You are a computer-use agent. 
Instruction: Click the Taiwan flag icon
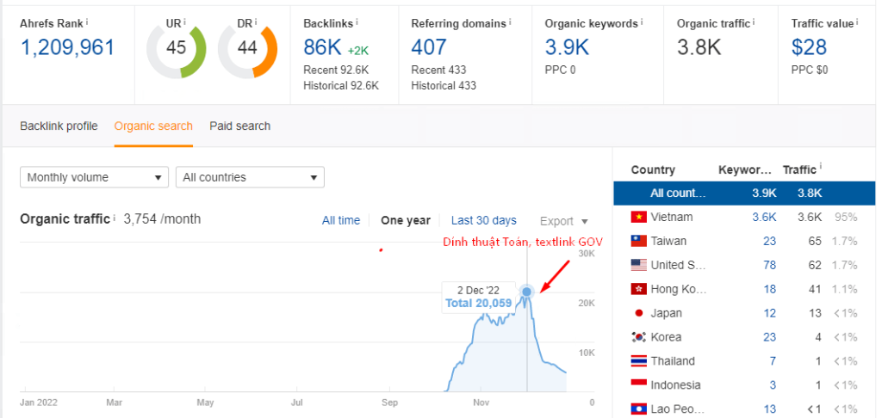pos(638,241)
